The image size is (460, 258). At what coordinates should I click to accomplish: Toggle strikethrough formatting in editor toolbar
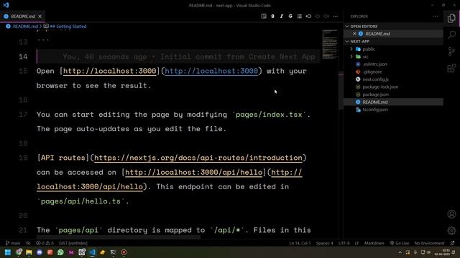click(x=290, y=16)
